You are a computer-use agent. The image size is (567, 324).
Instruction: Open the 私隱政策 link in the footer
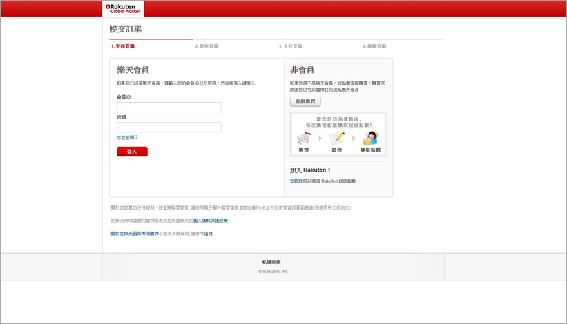click(x=271, y=262)
